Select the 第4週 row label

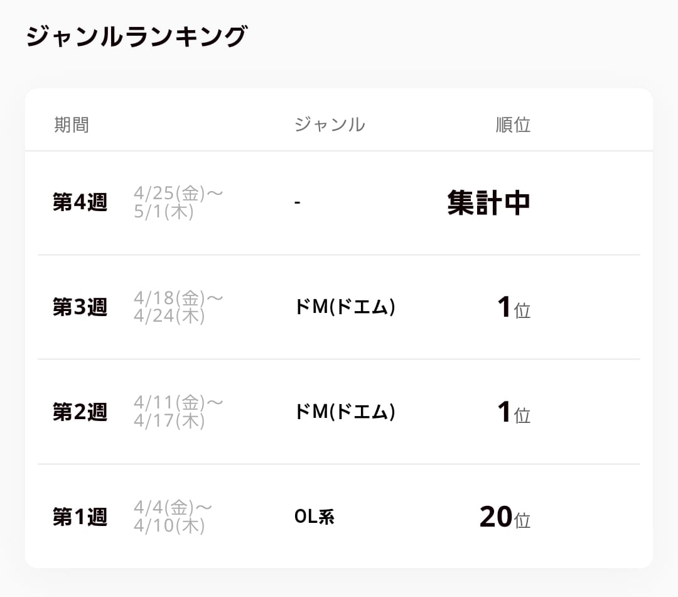pos(80,203)
